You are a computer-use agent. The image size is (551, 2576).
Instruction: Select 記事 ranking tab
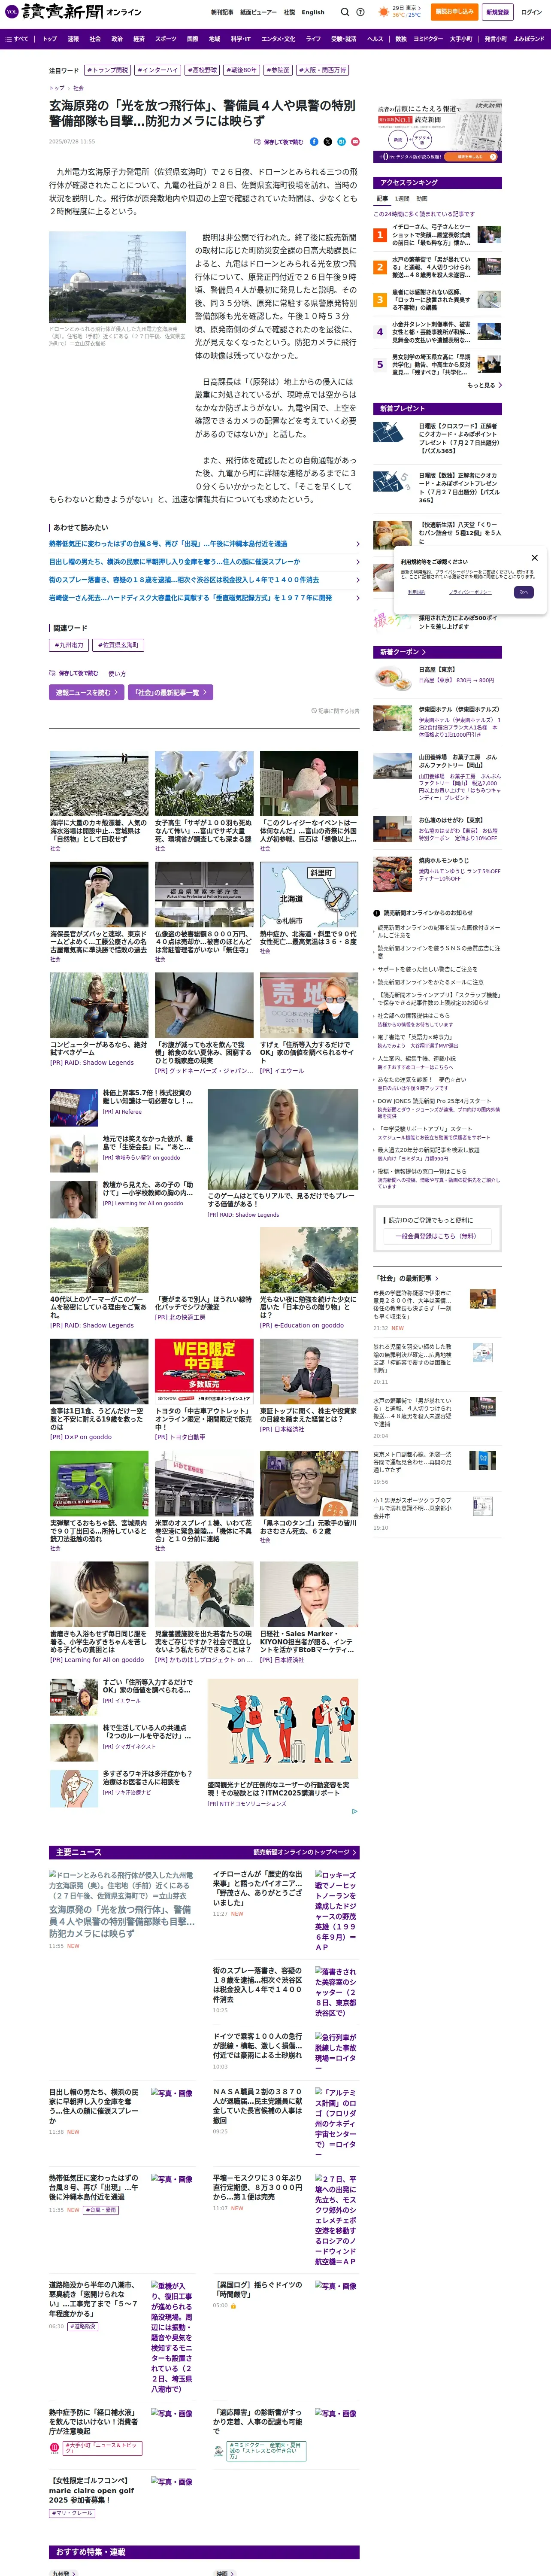pos(382,199)
